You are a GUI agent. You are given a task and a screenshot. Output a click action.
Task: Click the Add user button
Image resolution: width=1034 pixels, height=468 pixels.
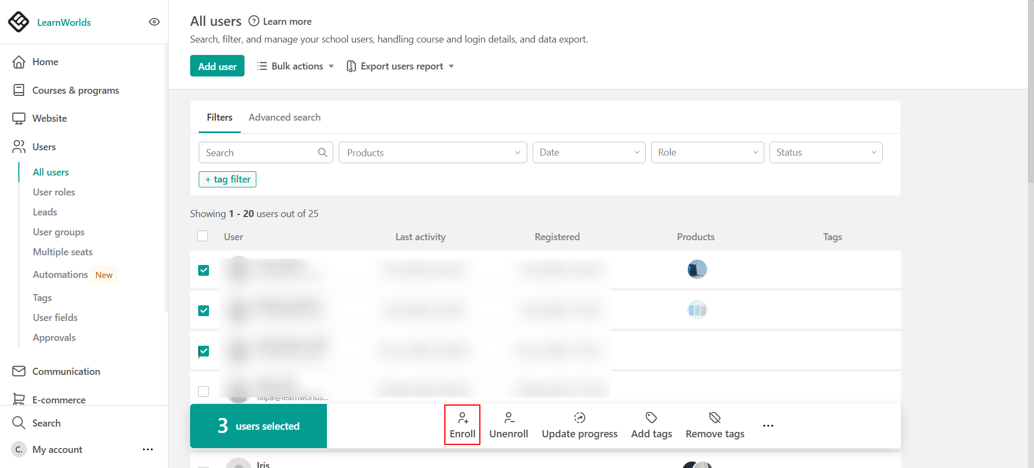(x=217, y=66)
